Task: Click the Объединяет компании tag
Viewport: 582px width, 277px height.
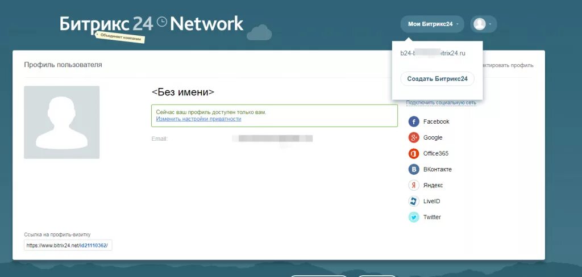Action: (119, 37)
